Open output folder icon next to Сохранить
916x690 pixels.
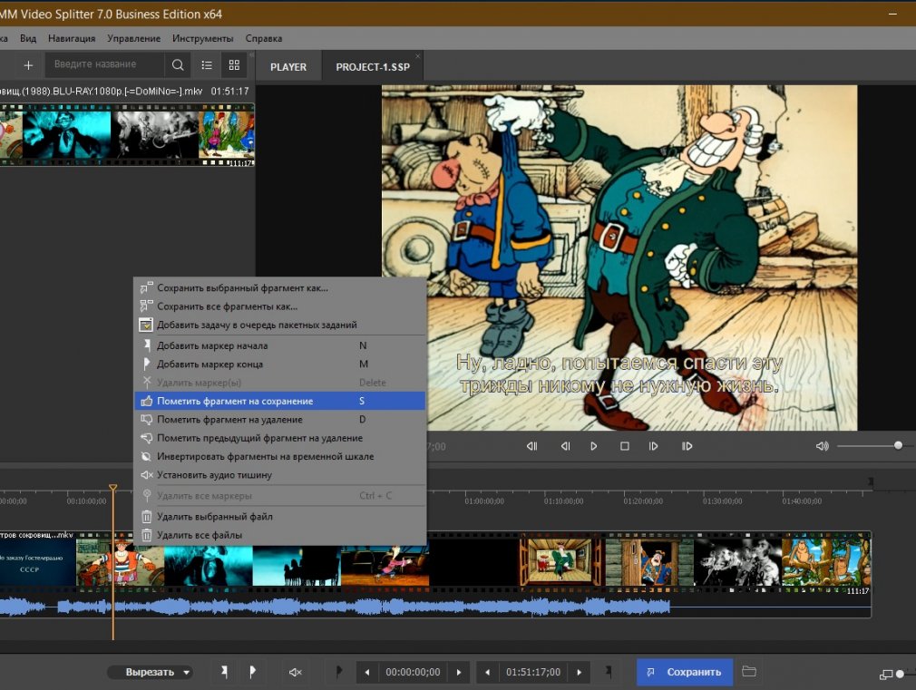click(749, 672)
